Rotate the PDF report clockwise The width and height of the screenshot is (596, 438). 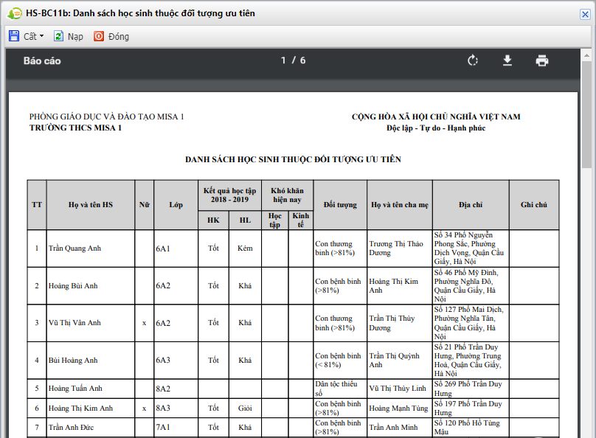(473, 60)
